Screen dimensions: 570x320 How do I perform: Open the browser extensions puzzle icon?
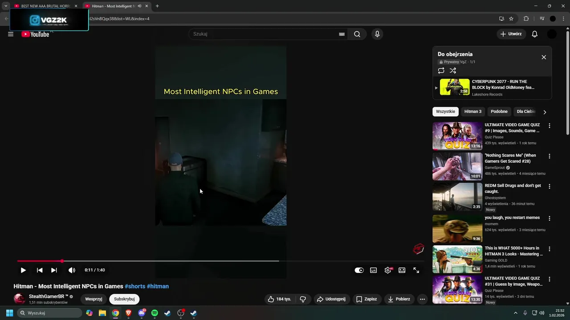point(526,19)
